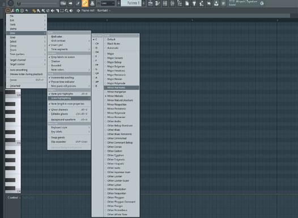Click the arrow icon next to the keyboard icon
The image size is (298, 218).
[70, 3]
